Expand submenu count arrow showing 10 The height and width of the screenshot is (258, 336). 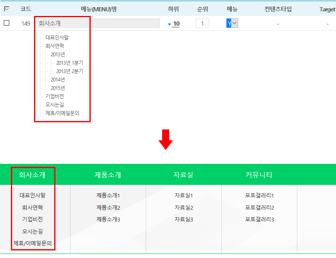click(170, 24)
